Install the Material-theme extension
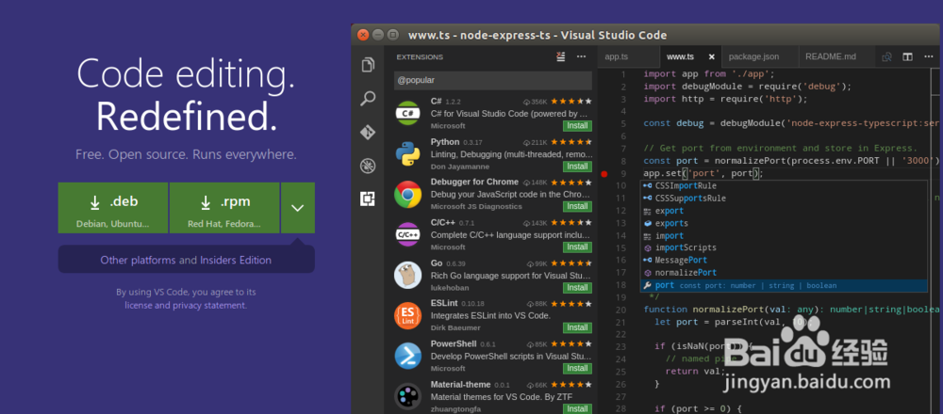This screenshot has width=943, height=414. tap(577, 408)
